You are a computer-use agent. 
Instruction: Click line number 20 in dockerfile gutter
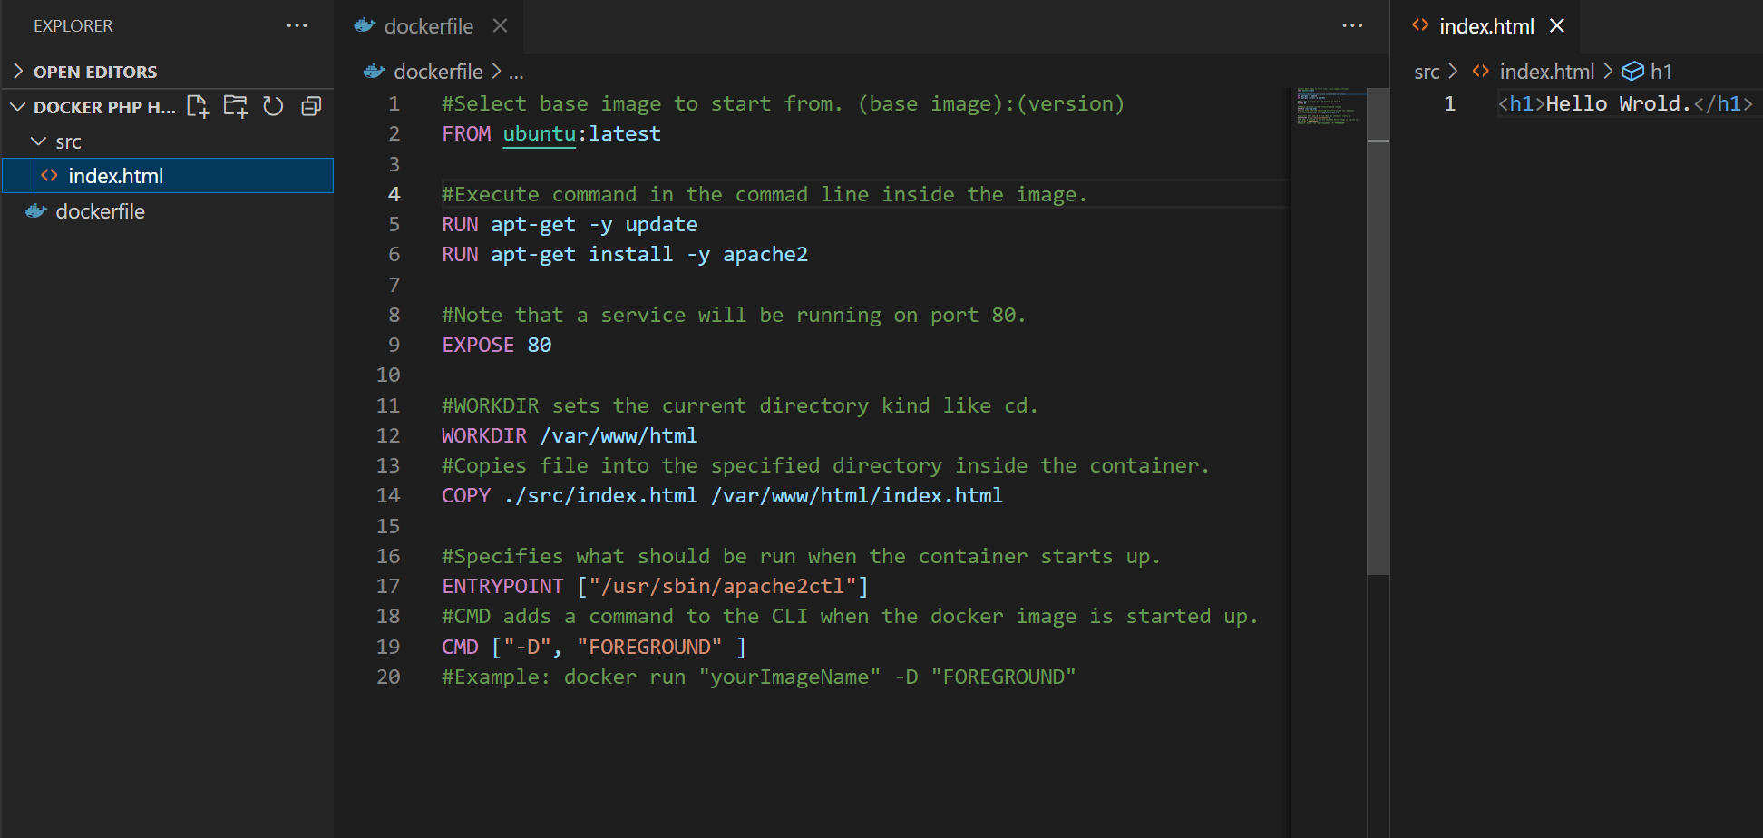pos(388,677)
